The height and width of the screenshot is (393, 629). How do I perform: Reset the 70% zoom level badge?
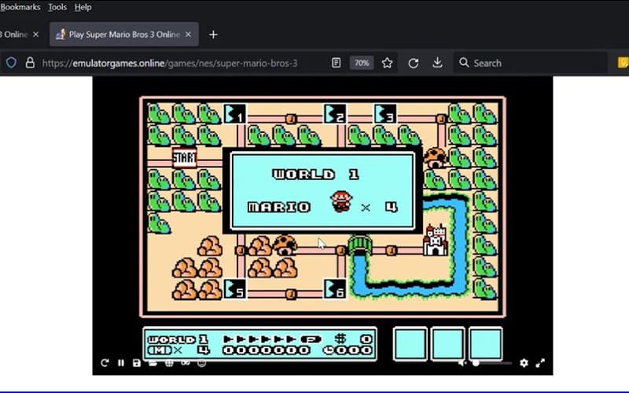[362, 63]
